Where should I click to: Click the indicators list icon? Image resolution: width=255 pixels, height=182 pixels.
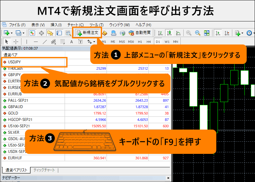point(238,33)
